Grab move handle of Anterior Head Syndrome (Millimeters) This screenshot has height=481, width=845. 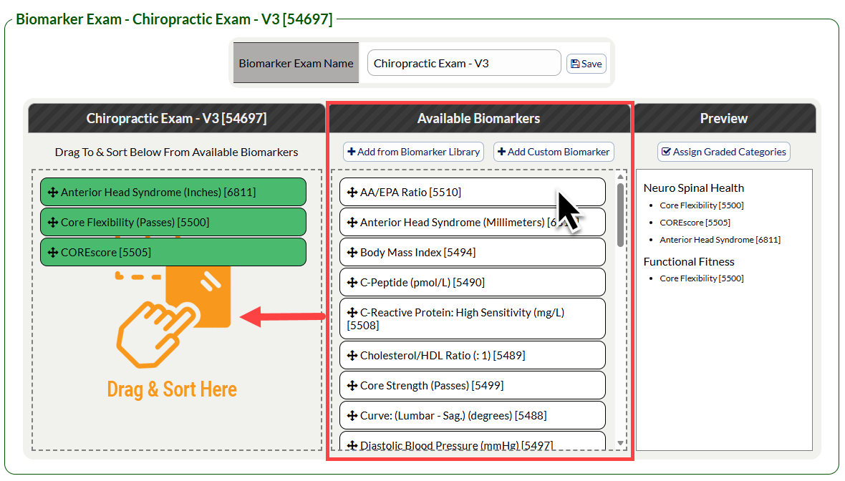pos(352,223)
